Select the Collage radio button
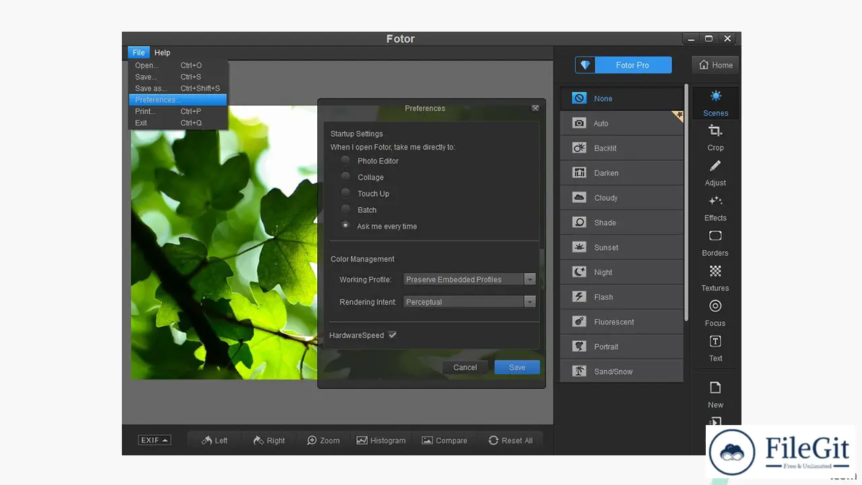 click(x=345, y=176)
